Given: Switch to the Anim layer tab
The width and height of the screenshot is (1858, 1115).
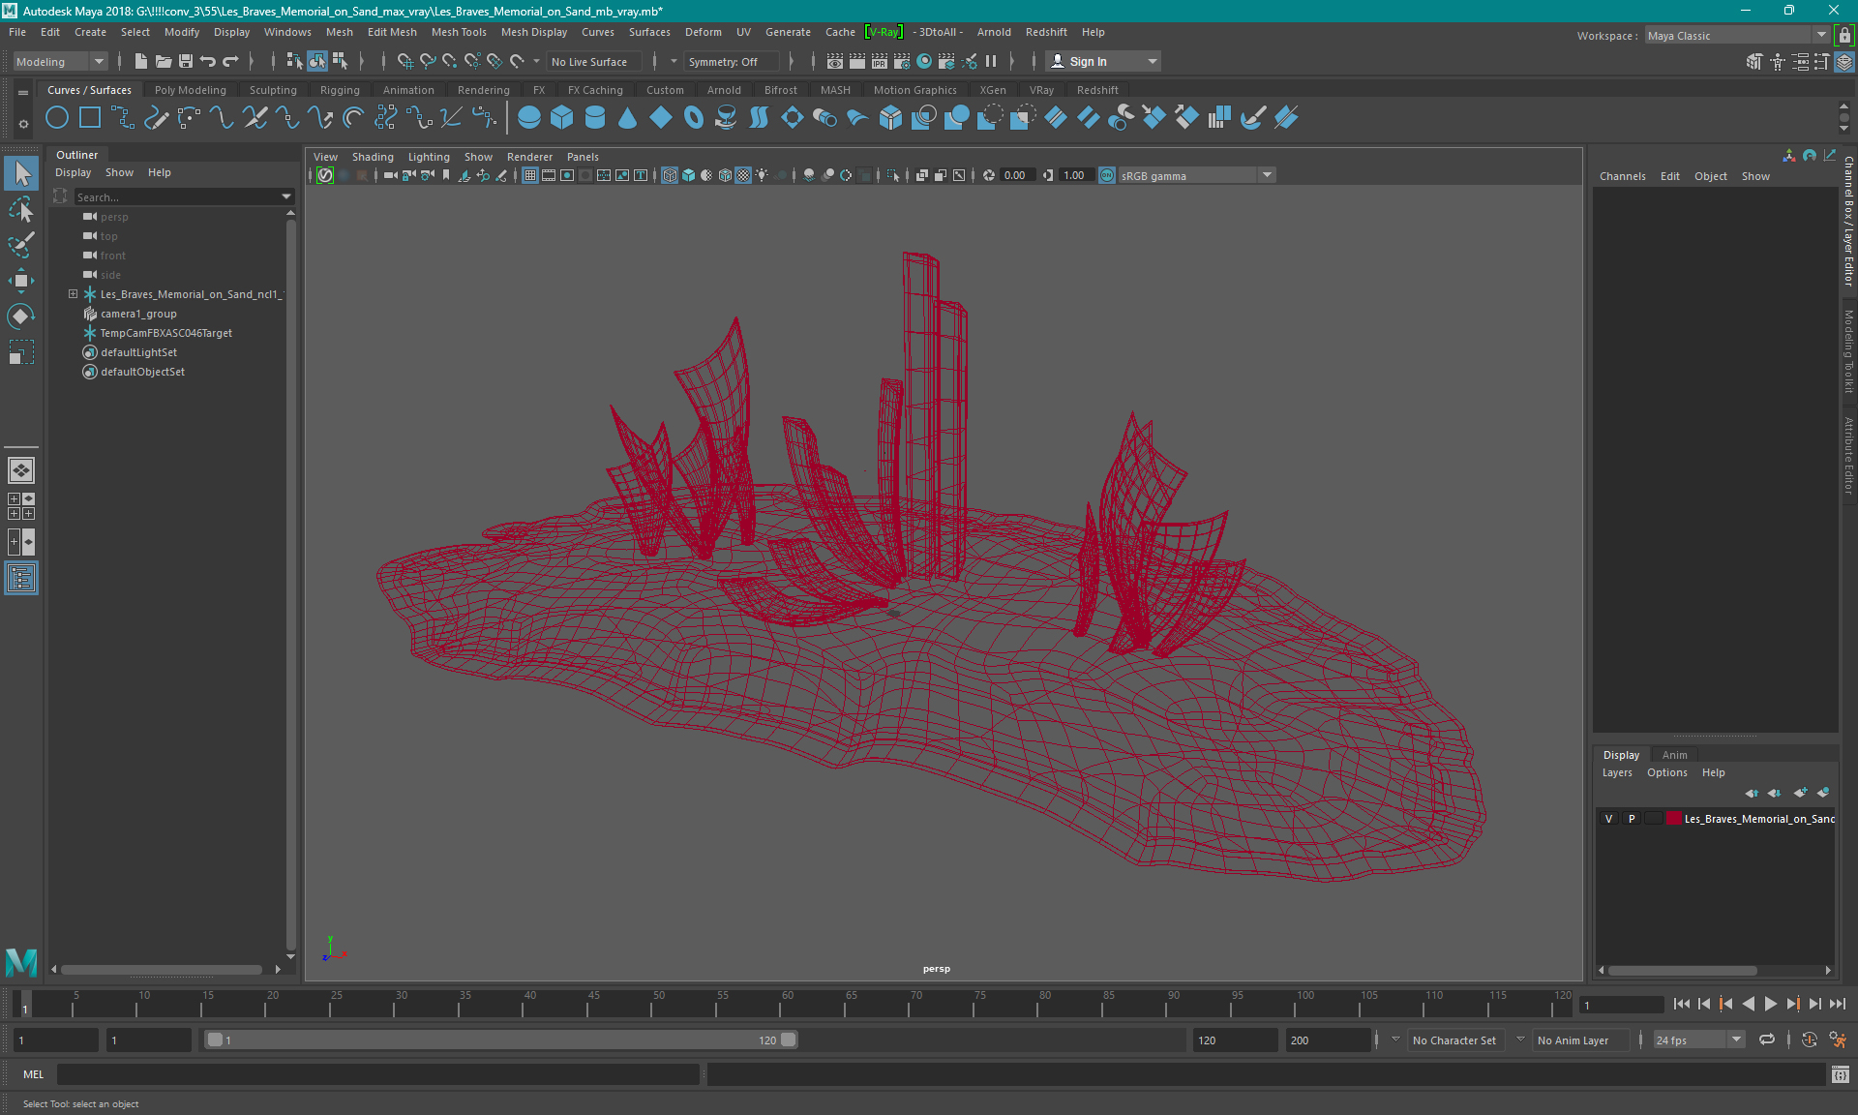Looking at the screenshot, I should (x=1674, y=755).
